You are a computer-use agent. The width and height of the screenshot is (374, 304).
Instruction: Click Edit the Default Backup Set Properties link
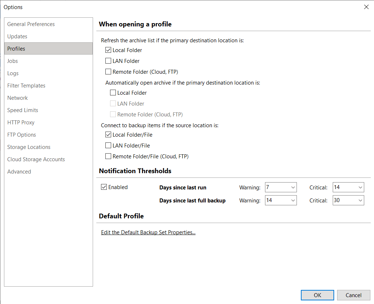tap(148, 232)
